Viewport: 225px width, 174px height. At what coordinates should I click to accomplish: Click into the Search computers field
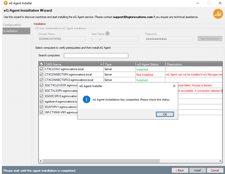click(x=96, y=55)
